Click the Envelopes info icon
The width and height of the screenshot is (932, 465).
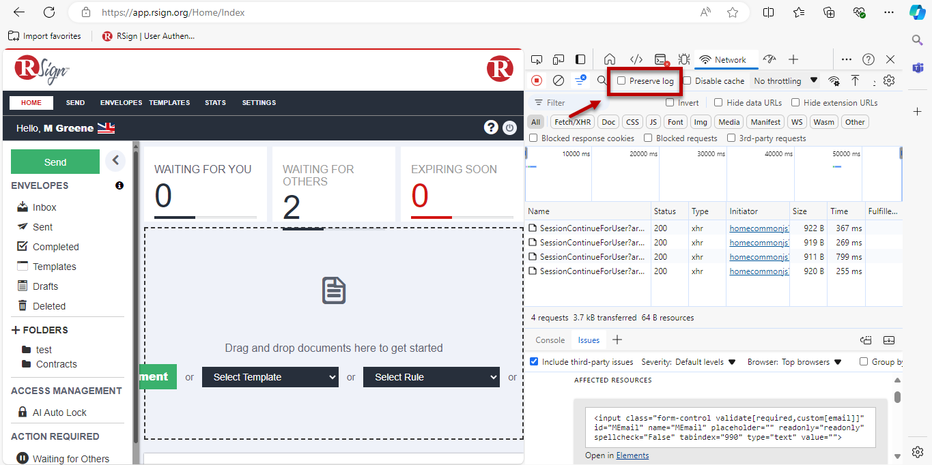tap(119, 185)
